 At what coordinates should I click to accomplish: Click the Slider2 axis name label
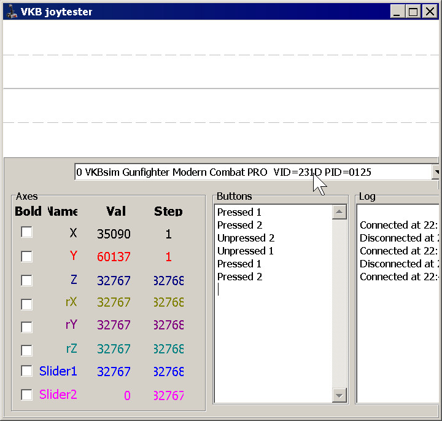click(58, 395)
